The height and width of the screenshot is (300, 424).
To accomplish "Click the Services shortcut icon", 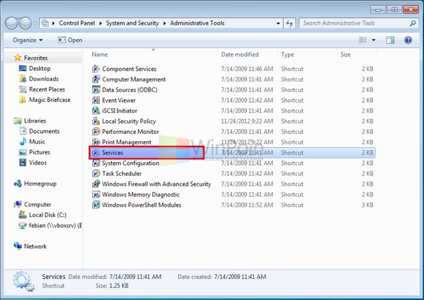I will 95,153.
